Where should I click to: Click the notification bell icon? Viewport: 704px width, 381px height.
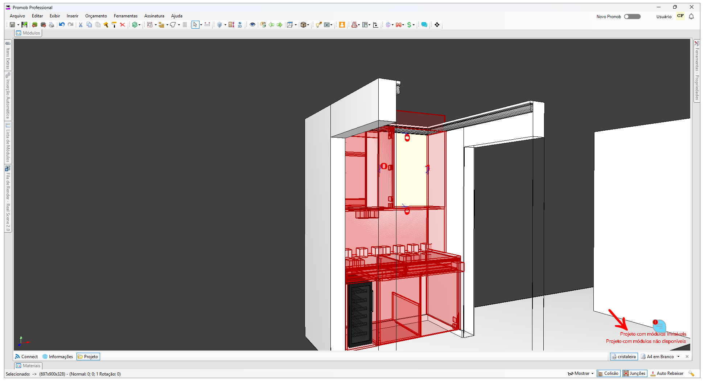click(691, 16)
